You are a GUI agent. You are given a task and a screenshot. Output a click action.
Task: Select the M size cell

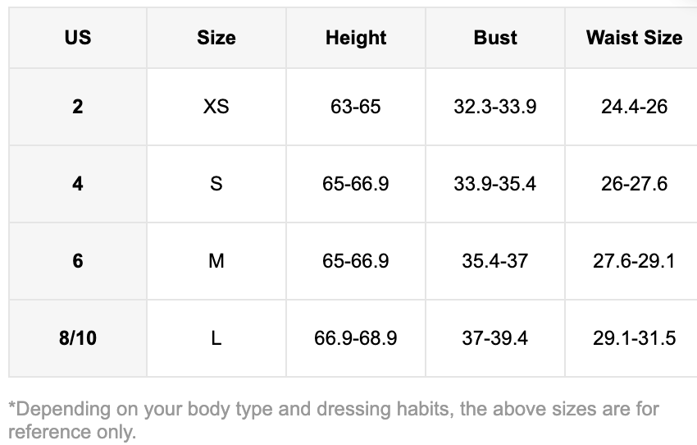[216, 261]
